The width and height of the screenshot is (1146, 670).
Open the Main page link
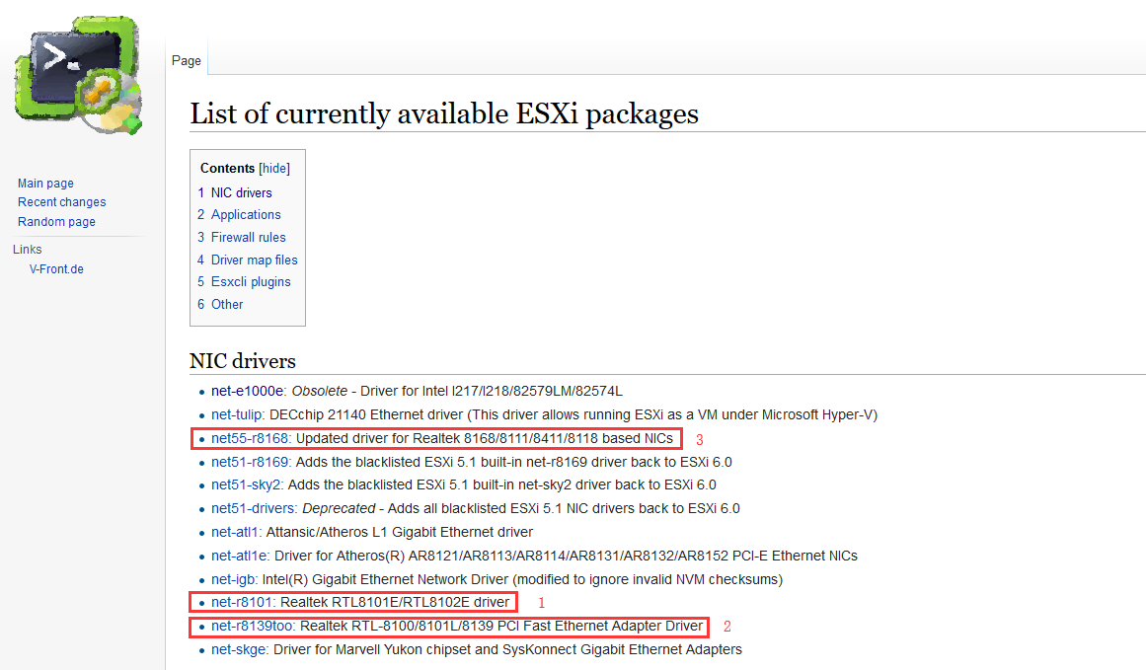(44, 183)
